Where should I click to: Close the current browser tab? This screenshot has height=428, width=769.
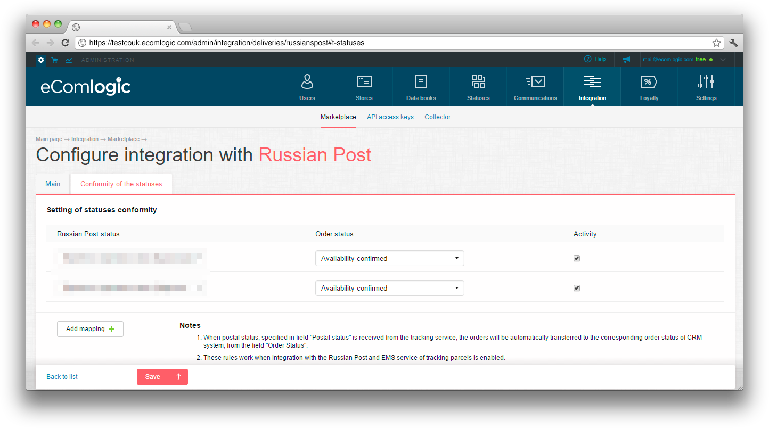click(x=169, y=27)
